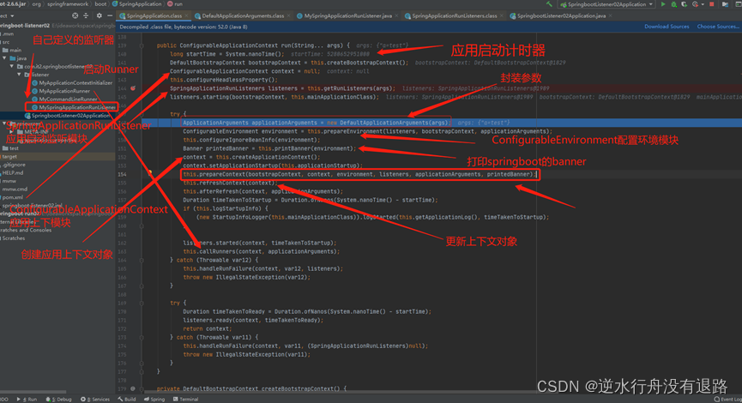
Task: Close the SpringbootListener02Application.java tab
Action: coord(610,15)
